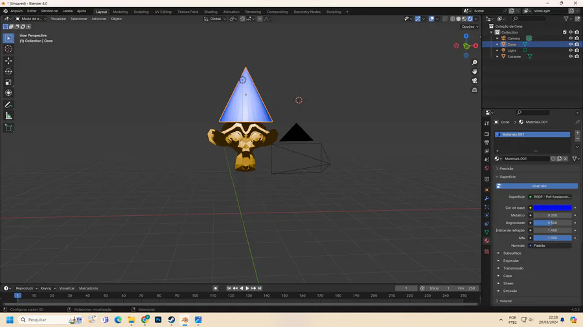
Task: Open the Object properties tab
Action: click(x=486, y=190)
